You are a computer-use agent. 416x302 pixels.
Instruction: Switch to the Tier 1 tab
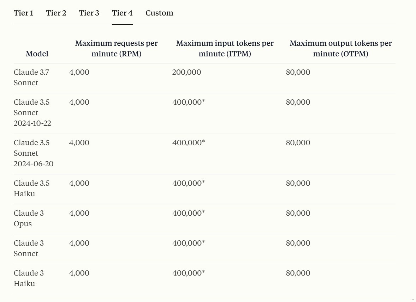(24, 13)
